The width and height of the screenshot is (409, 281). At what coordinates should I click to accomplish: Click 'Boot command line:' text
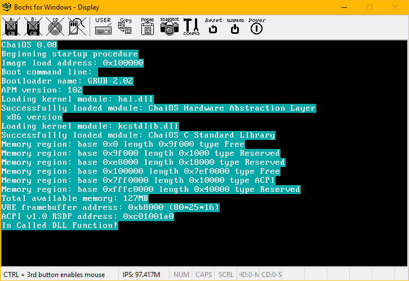pos(47,72)
